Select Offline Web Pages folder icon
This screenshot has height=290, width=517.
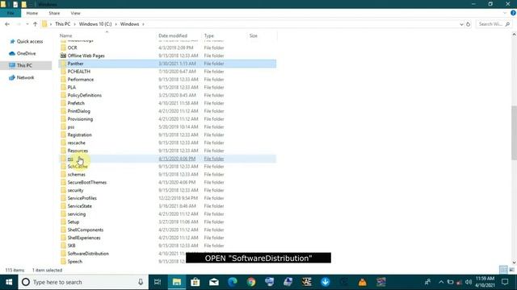point(63,56)
